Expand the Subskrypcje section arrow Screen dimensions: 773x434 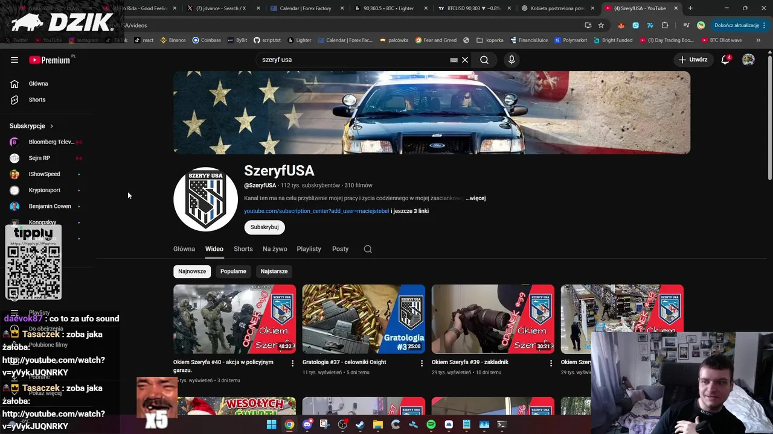click(51, 126)
